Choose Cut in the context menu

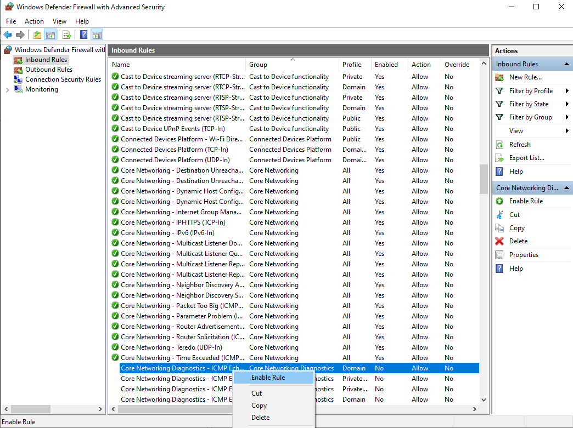[x=273, y=393]
